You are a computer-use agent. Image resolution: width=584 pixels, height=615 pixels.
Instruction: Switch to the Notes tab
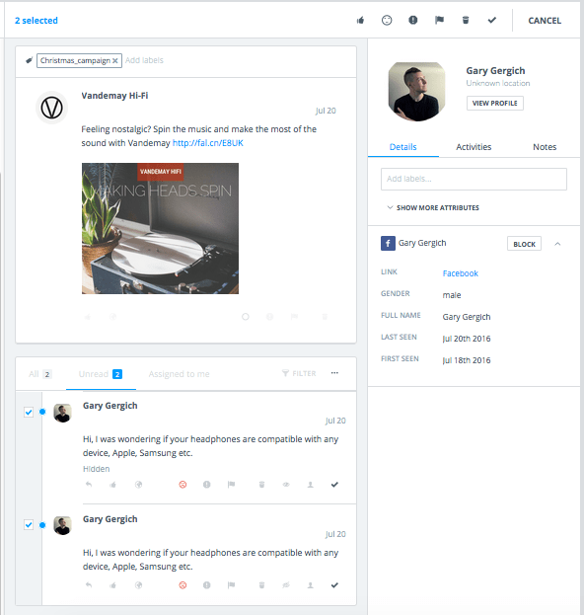click(545, 147)
